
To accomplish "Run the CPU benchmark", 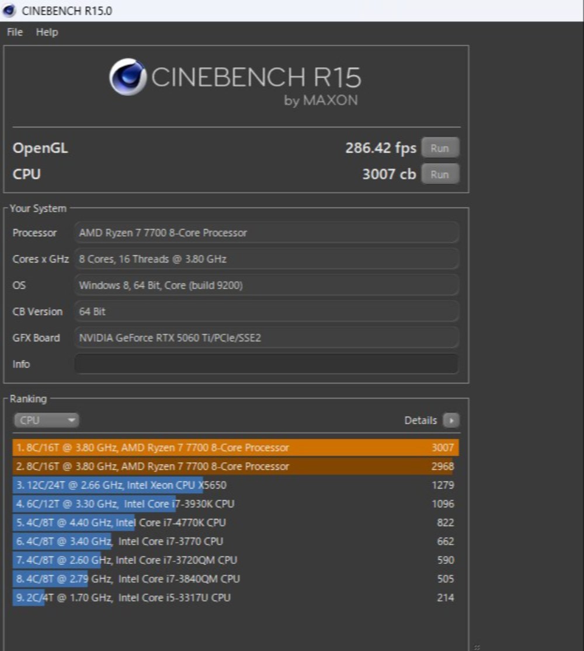I will tap(440, 174).
